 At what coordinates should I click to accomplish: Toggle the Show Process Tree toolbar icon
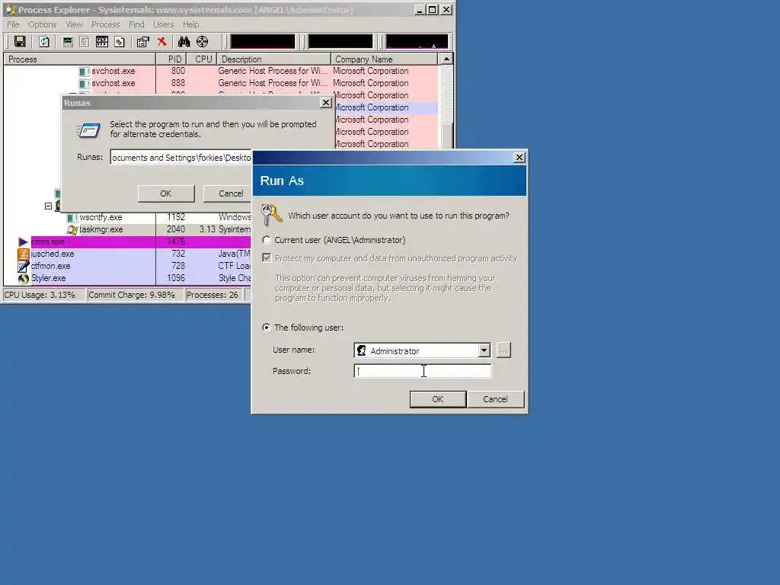click(85, 42)
